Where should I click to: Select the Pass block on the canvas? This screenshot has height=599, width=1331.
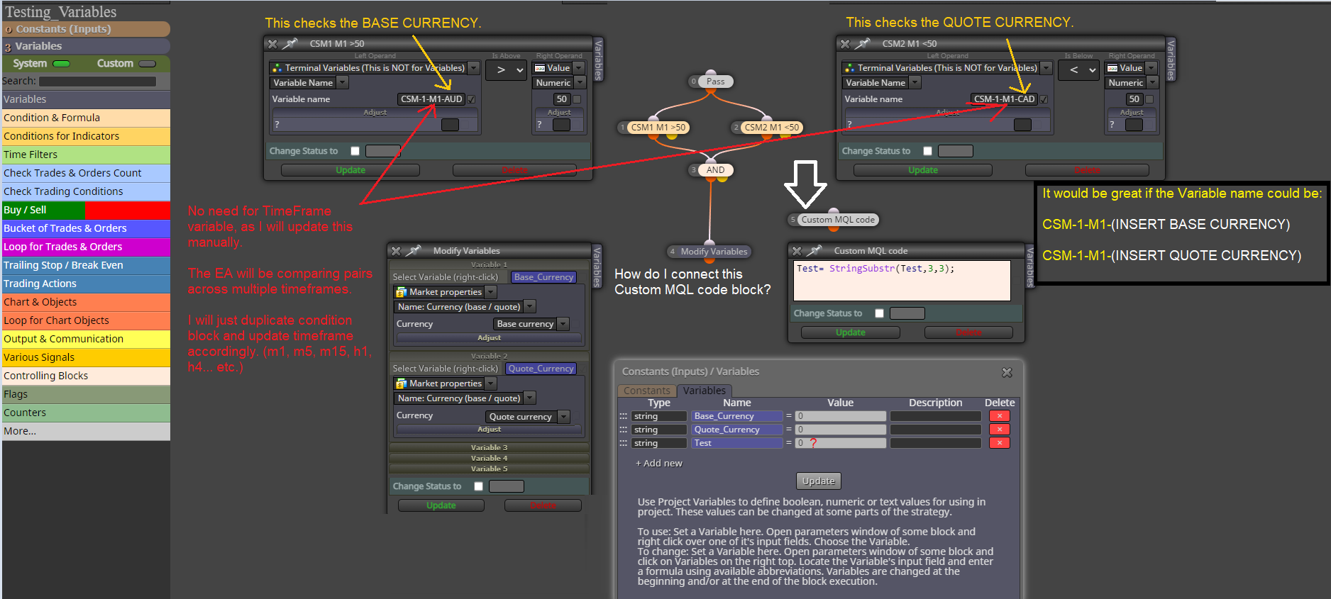[x=715, y=82]
